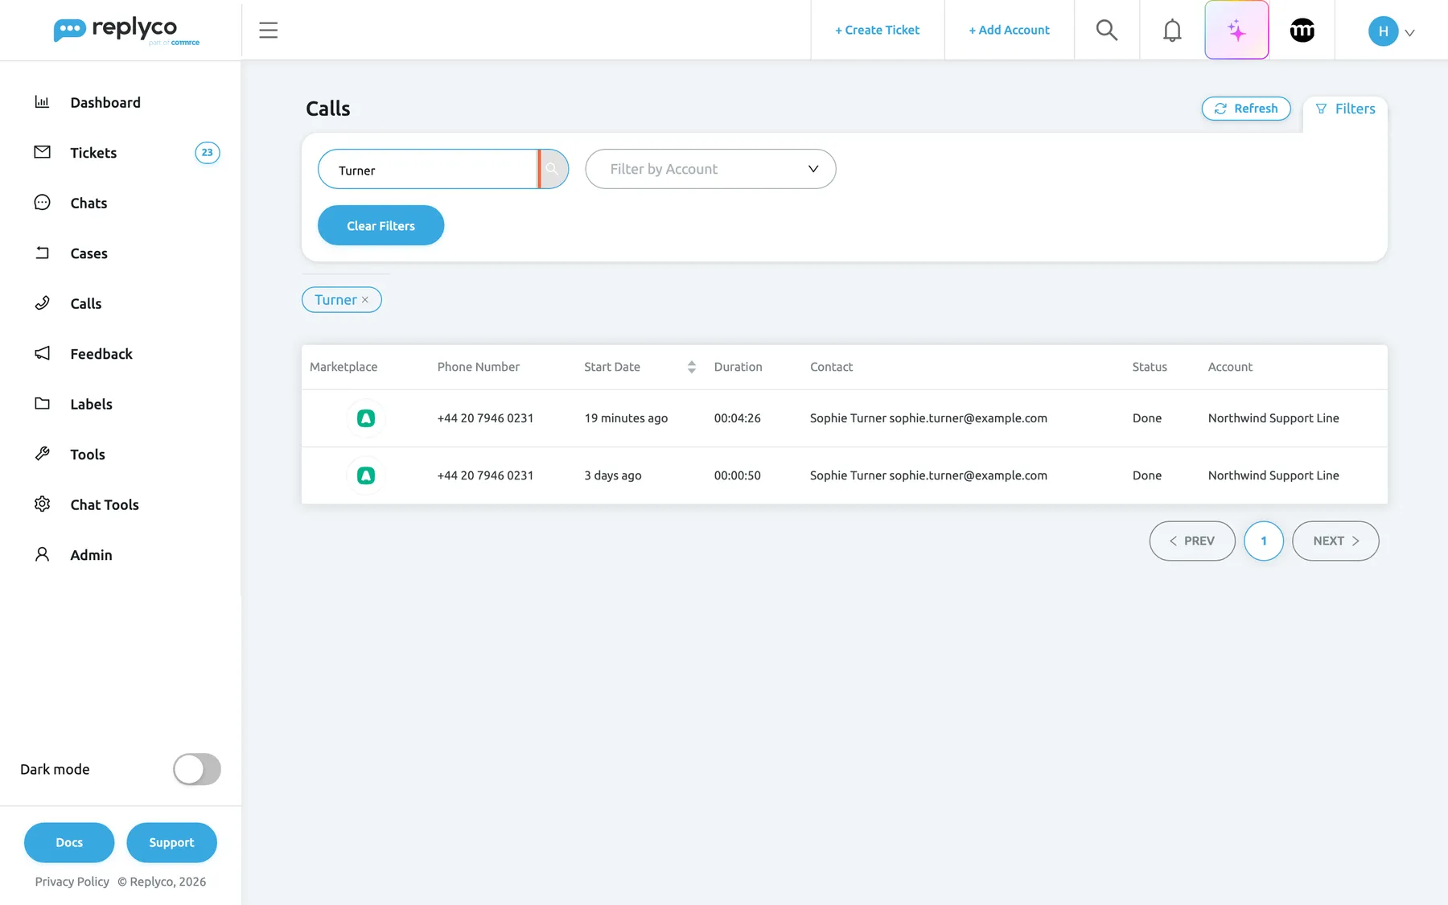
Task: Click the Replyco logo
Action: click(x=126, y=31)
